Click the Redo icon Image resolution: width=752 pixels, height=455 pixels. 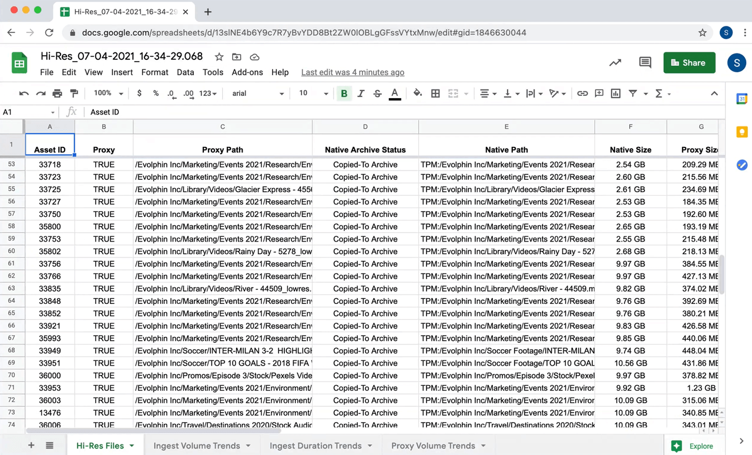41,93
